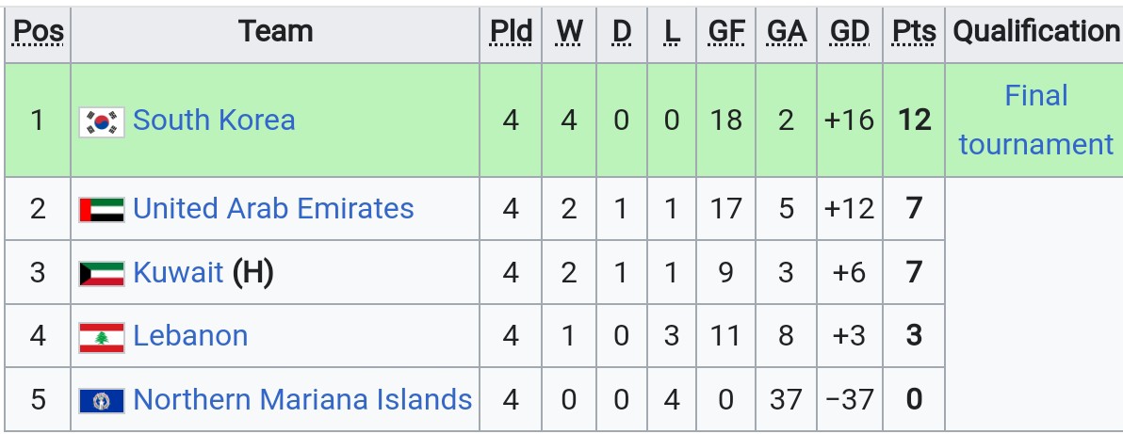Click the Northern Mariana Islands flag icon
This screenshot has width=1123, height=434.
(102, 400)
